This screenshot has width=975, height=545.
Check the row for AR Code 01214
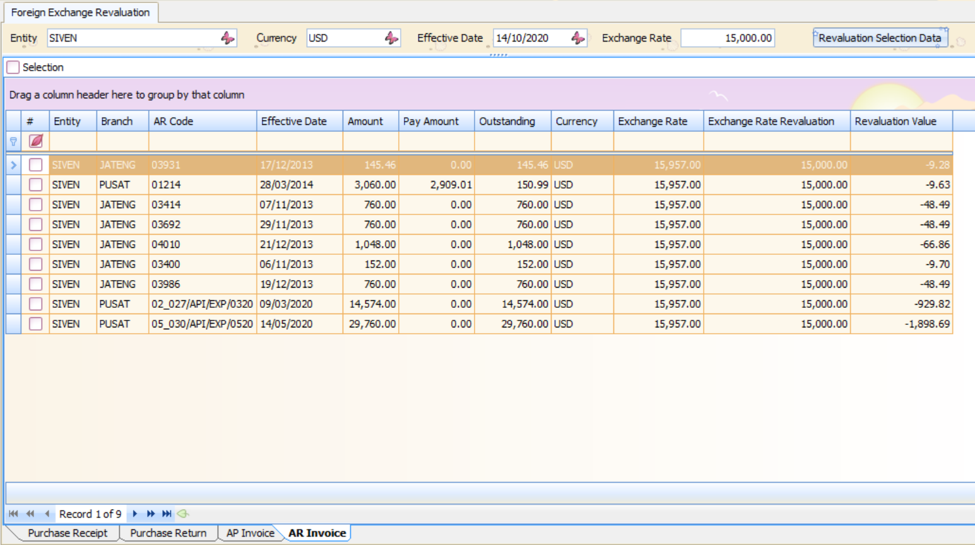click(x=35, y=185)
